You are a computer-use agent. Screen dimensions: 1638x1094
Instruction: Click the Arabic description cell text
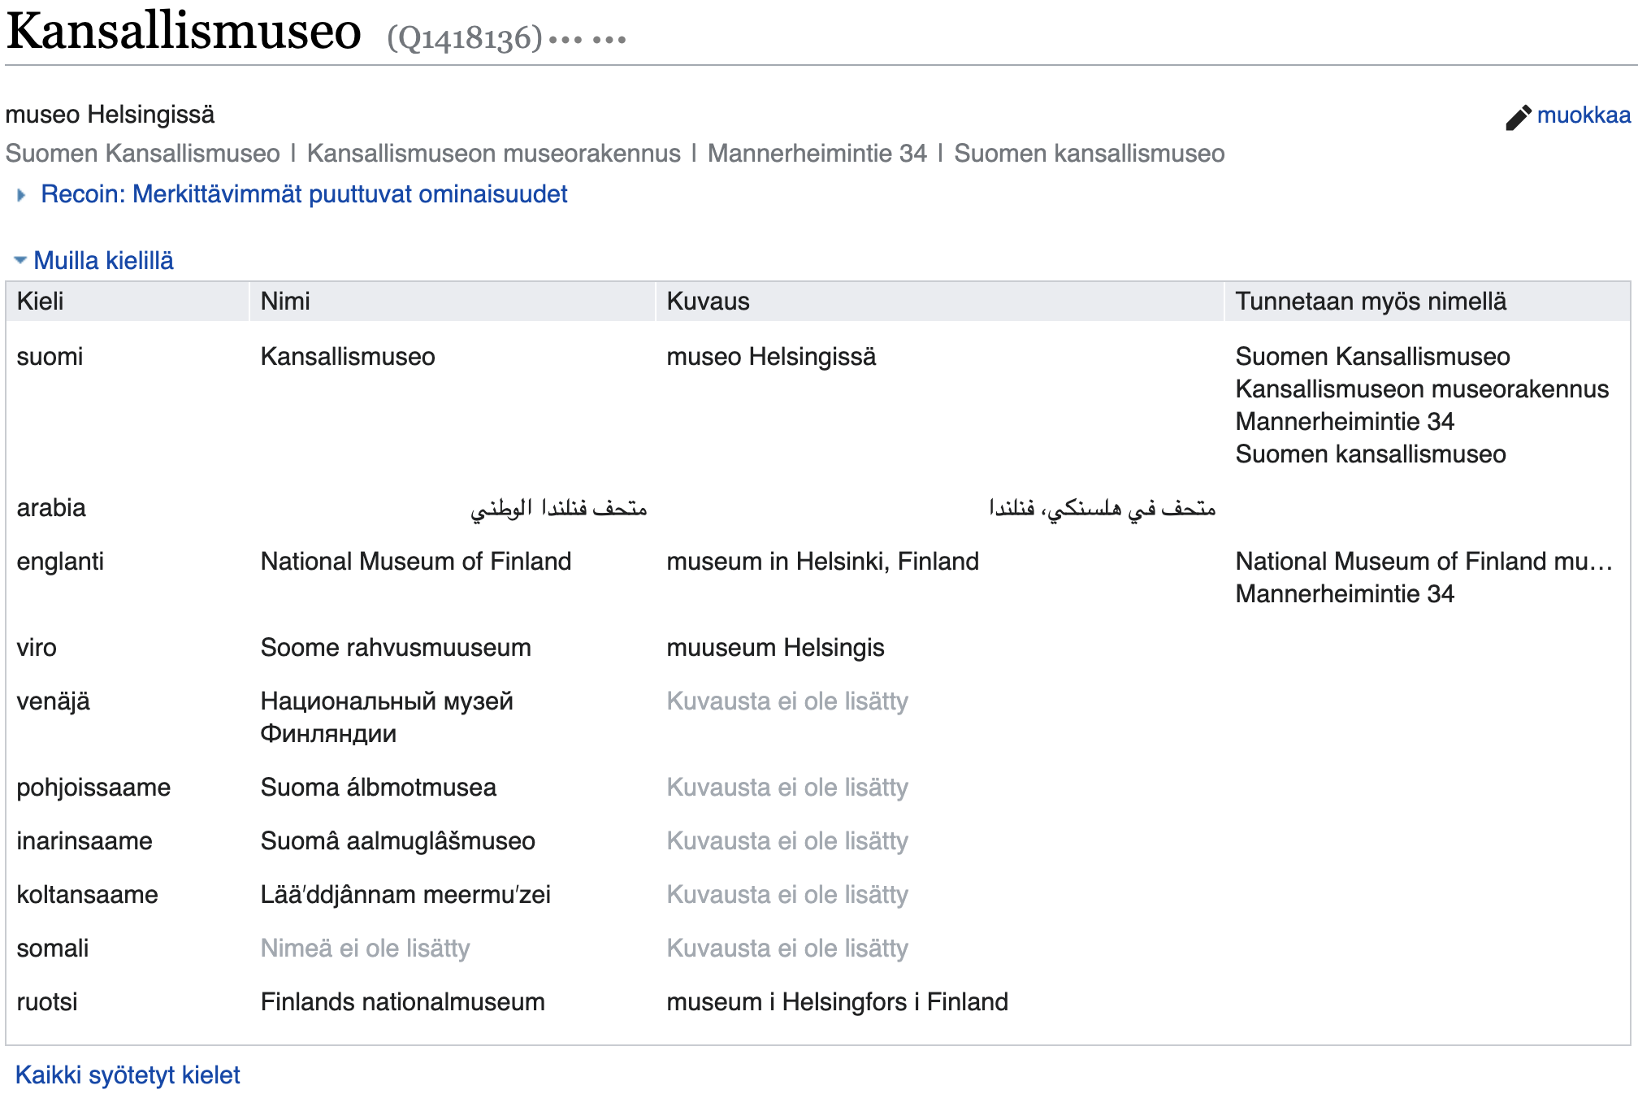click(1103, 509)
